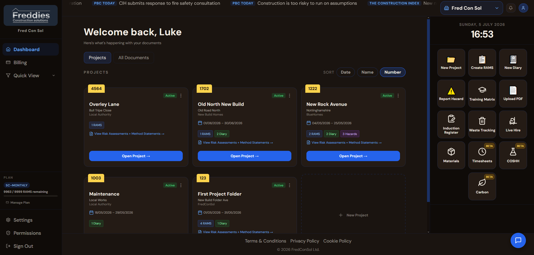Open Cookie Policy footer link
Viewport: 534px width, 255px height.
337,241
